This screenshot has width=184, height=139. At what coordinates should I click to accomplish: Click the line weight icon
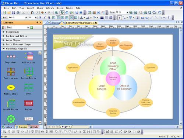coord(102,18)
